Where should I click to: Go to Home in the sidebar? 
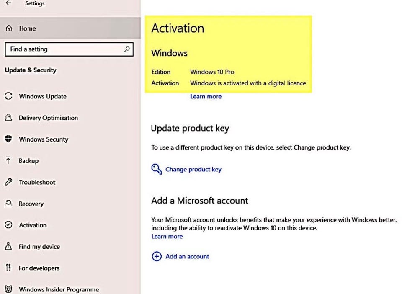(70, 28)
